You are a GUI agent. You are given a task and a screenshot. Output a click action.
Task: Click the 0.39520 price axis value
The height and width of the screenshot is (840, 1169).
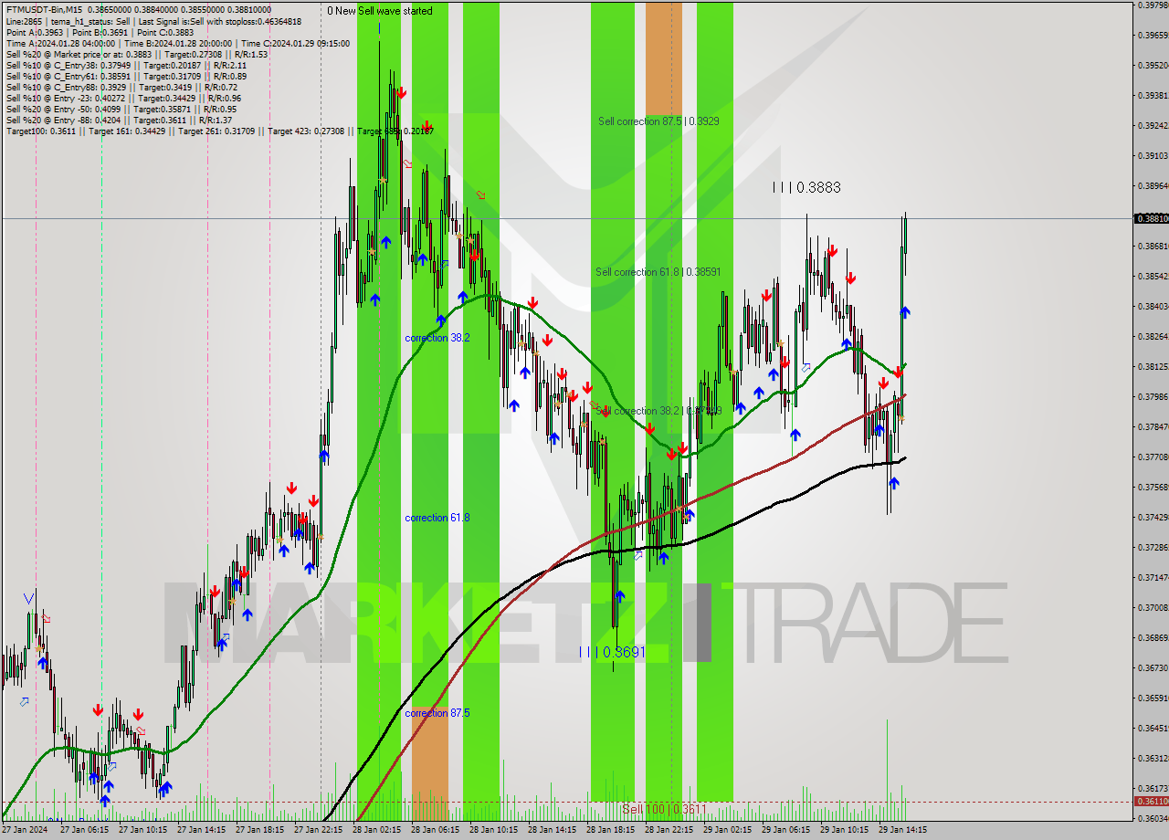pos(1152,65)
